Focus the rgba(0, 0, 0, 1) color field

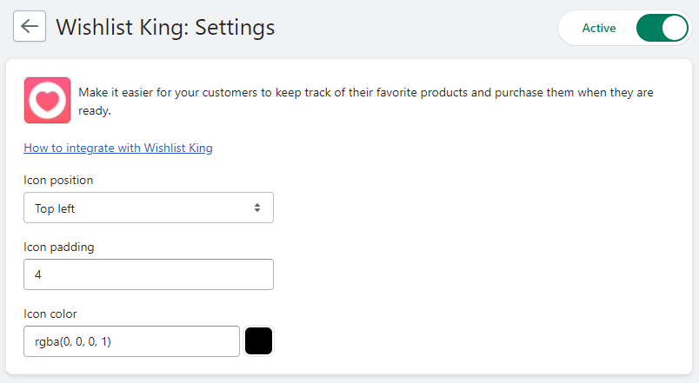131,341
